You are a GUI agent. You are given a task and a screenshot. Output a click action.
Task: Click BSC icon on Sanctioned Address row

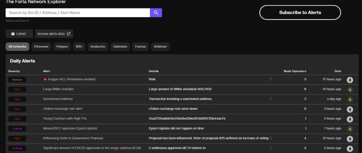point(350,100)
